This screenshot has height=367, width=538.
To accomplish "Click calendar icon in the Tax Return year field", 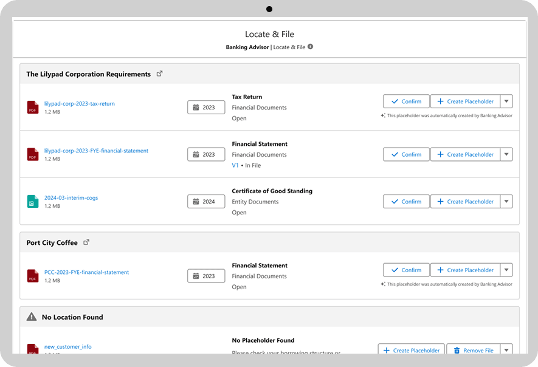I will 196,108.
